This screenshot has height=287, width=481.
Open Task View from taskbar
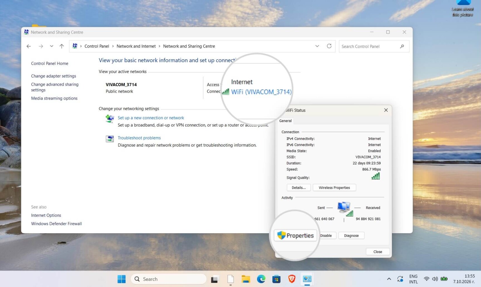215,279
